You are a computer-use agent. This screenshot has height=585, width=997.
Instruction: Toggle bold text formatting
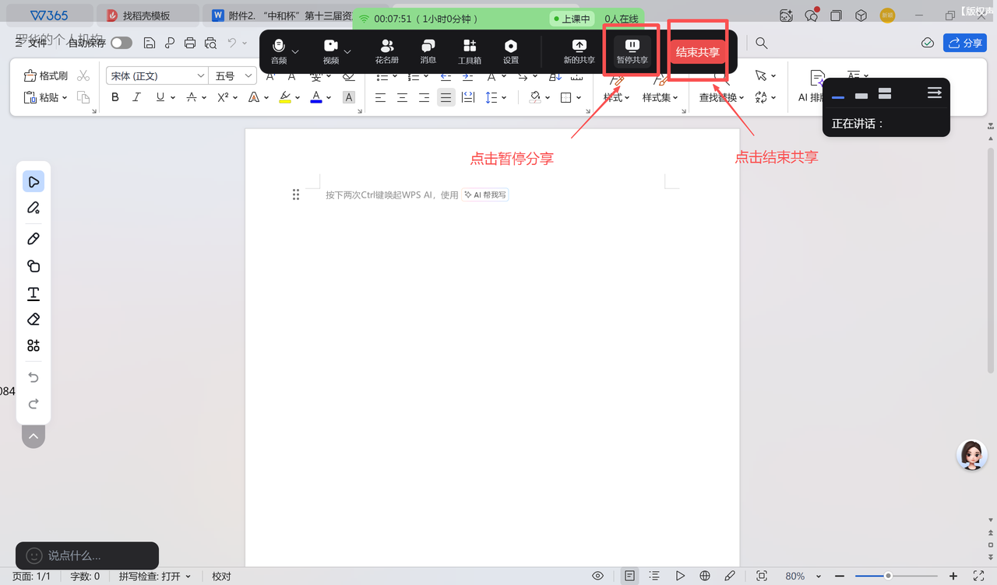coord(115,97)
